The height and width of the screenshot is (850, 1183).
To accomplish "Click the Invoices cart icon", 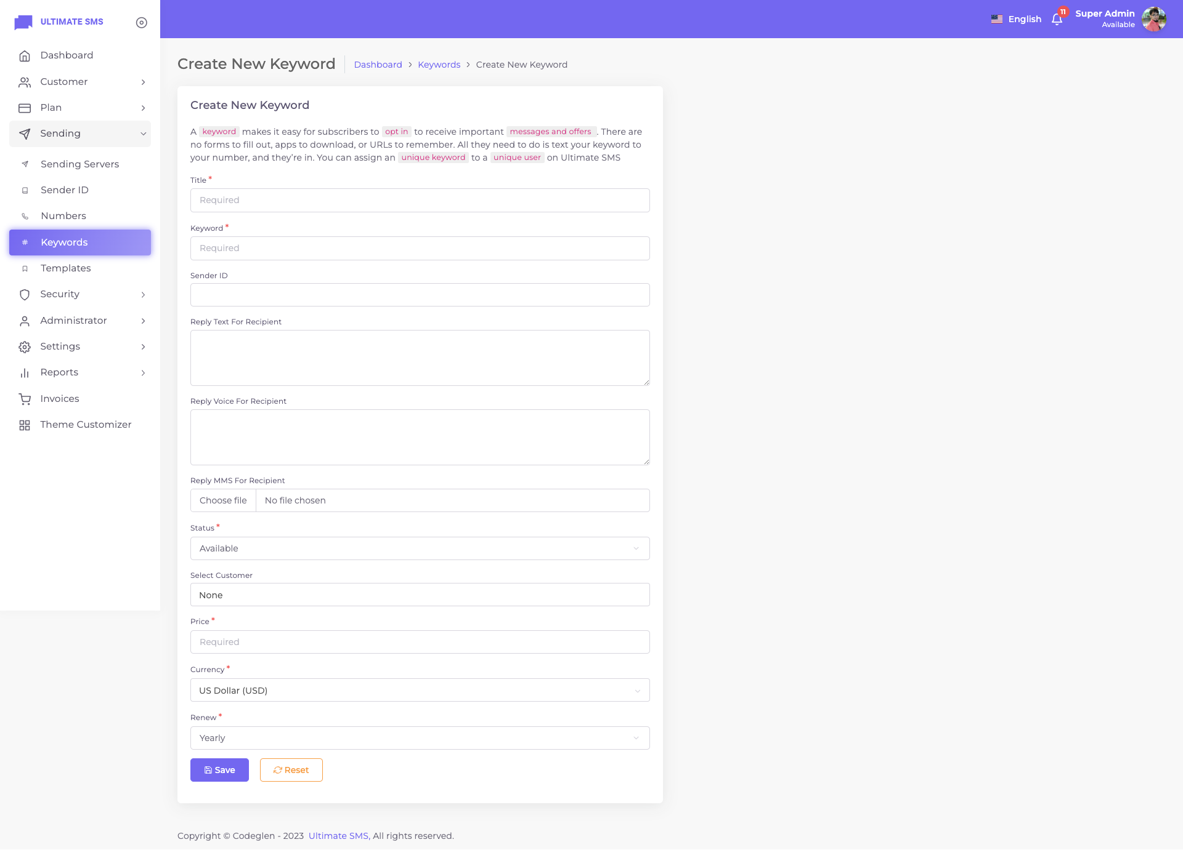I will point(25,399).
